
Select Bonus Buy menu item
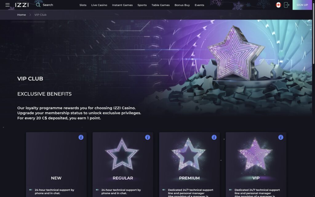pyautogui.click(x=182, y=5)
